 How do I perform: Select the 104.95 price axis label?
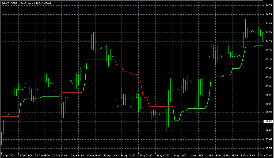[268, 5]
